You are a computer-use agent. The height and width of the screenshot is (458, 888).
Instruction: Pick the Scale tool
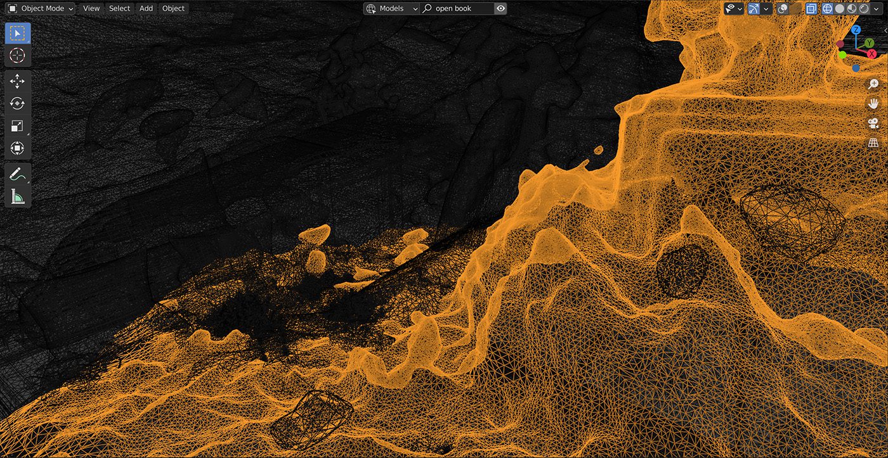17,126
